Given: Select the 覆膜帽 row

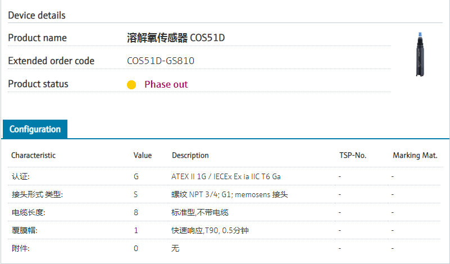Looking at the screenshot, I should (x=25, y=230).
